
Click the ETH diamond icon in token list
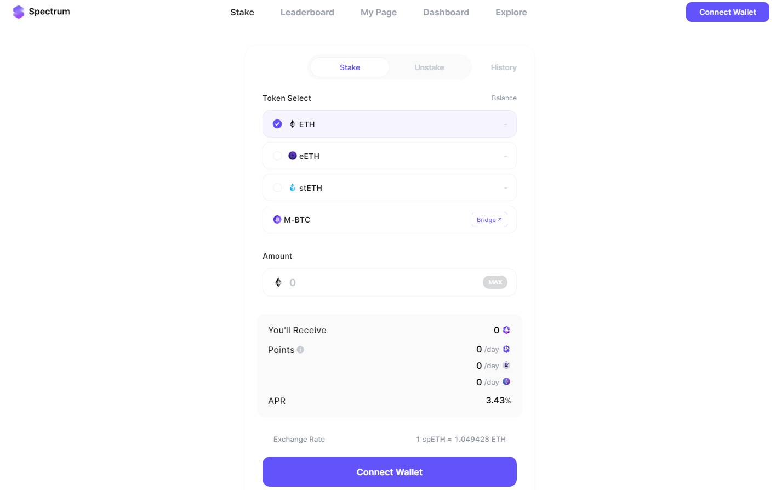click(x=293, y=124)
